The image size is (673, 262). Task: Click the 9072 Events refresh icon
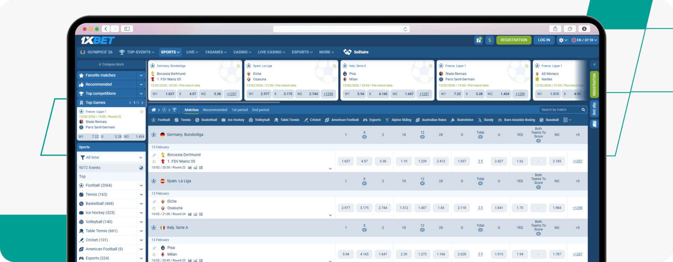tap(141, 168)
